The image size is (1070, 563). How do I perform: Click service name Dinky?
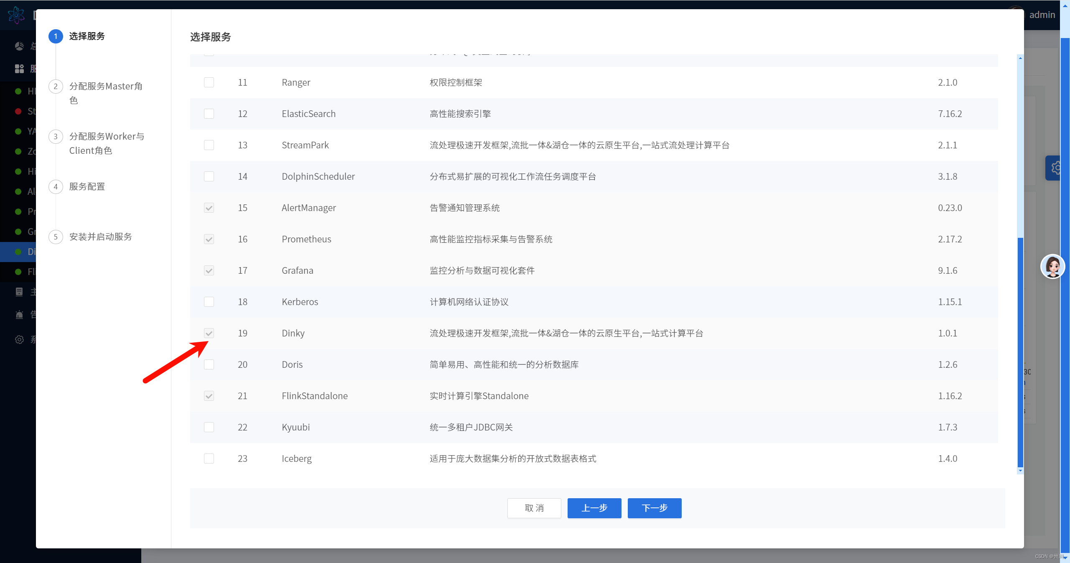(293, 333)
